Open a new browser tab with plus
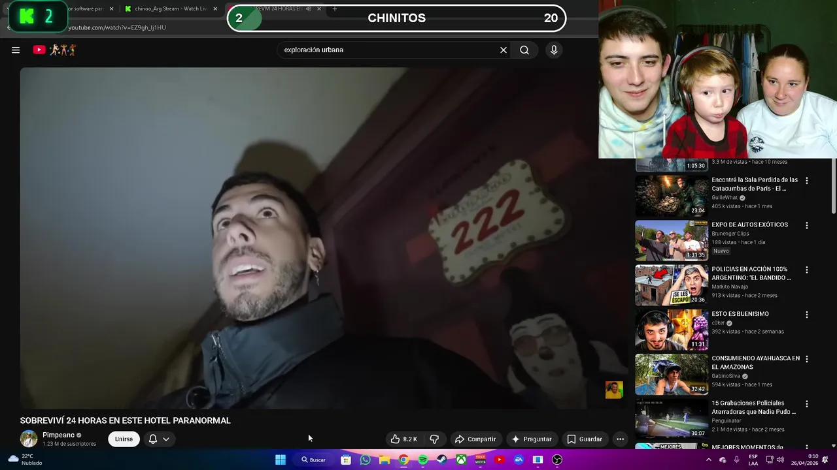Screen dimensions: 837x470 pos(335,9)
